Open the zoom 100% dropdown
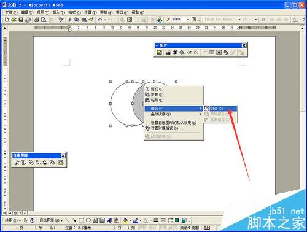307x232 pixels. (x=188, y=20)
